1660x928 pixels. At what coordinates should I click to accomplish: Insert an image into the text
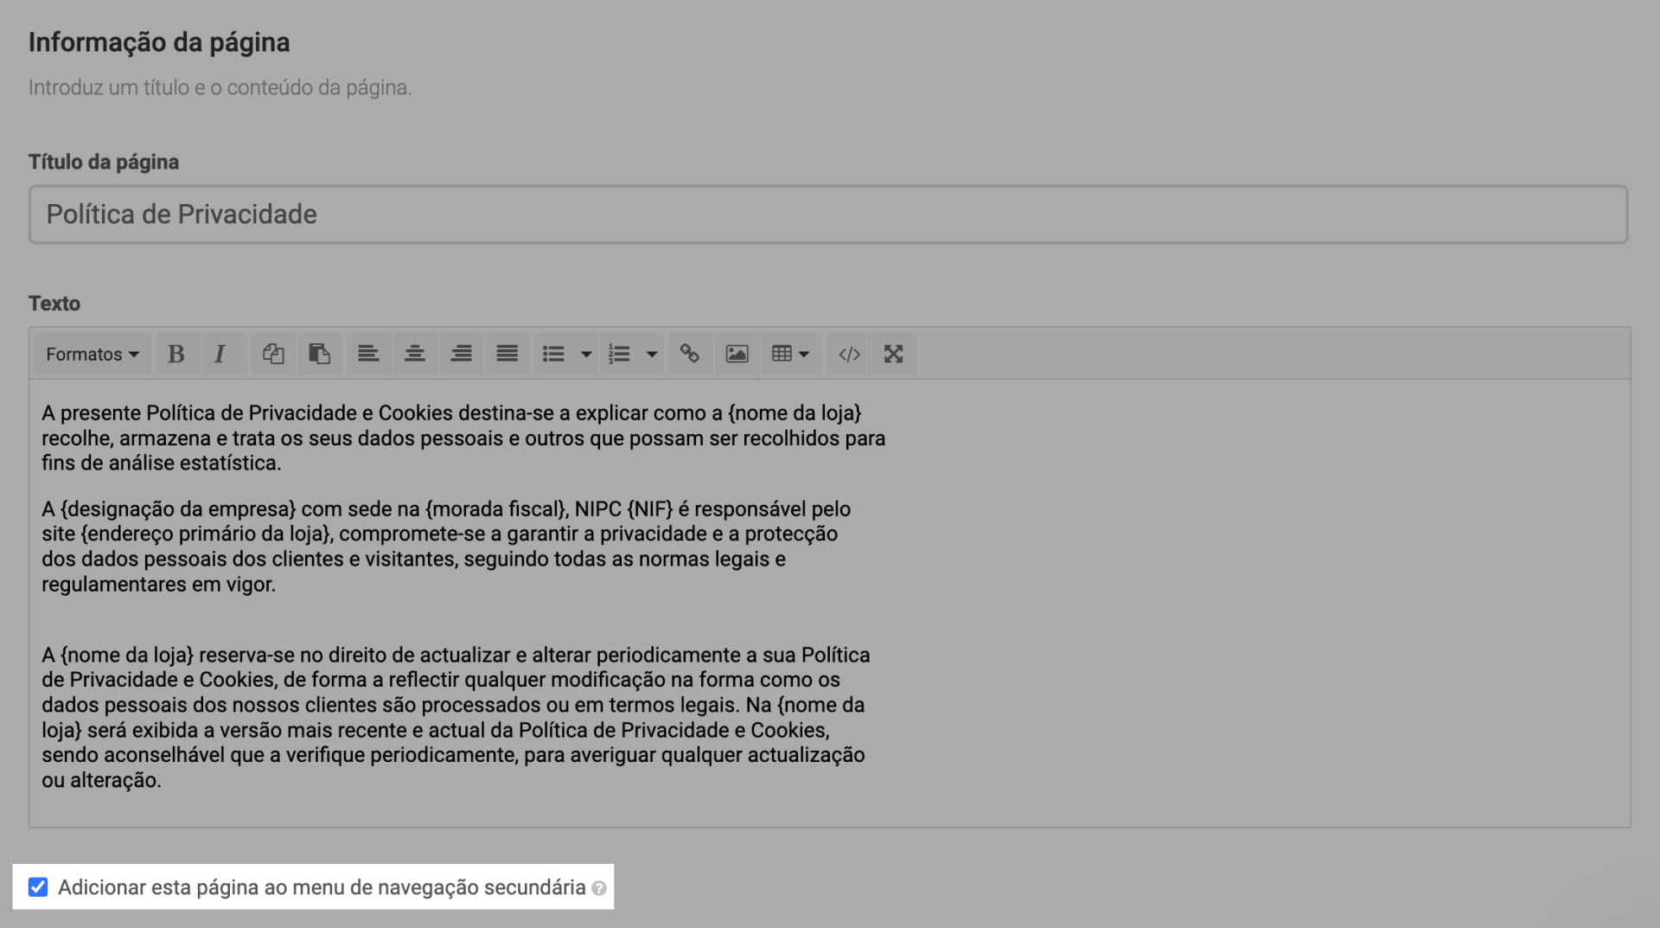click(x=737, y=354)
